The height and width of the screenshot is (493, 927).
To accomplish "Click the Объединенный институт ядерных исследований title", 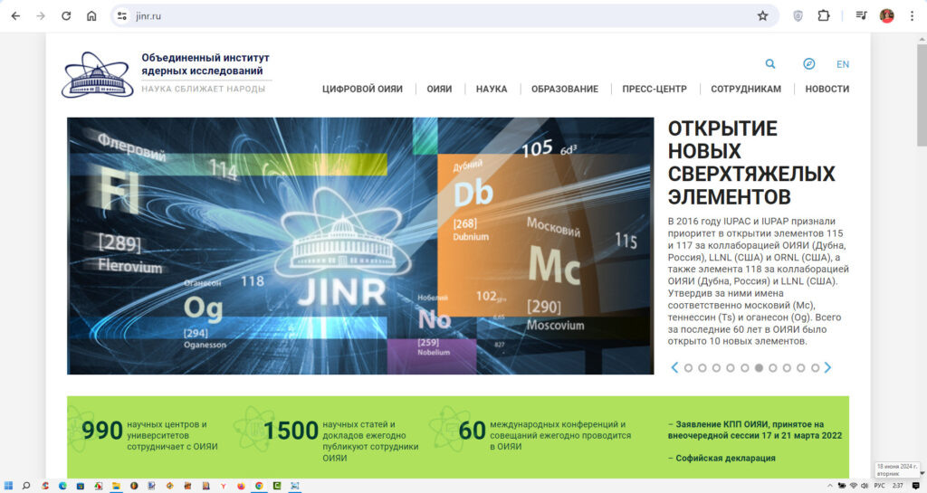I will (205, 64).
